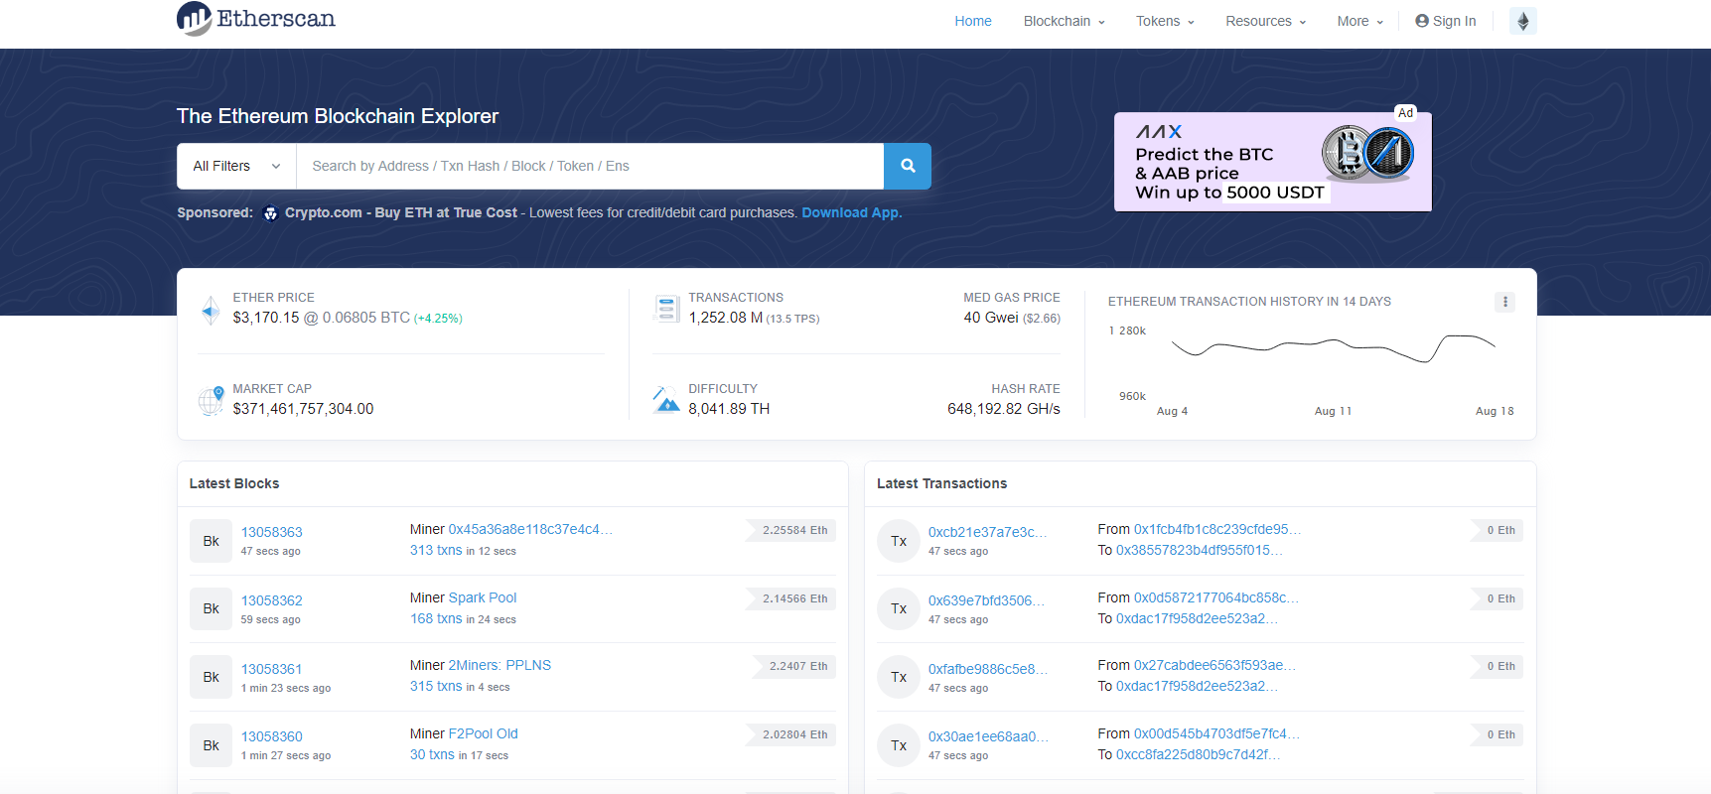Click the 8,041.89 TH difficulty value
The image size is (1711, 794).
click(729, 409)
